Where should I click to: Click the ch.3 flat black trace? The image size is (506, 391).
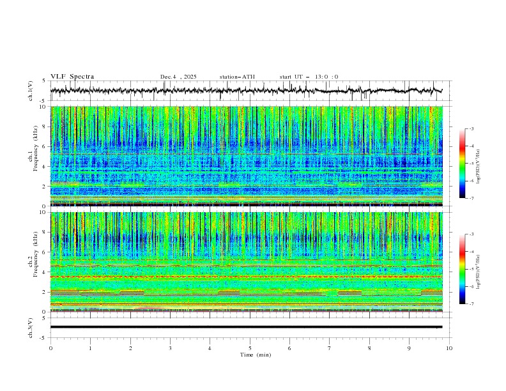click(246, 327)
